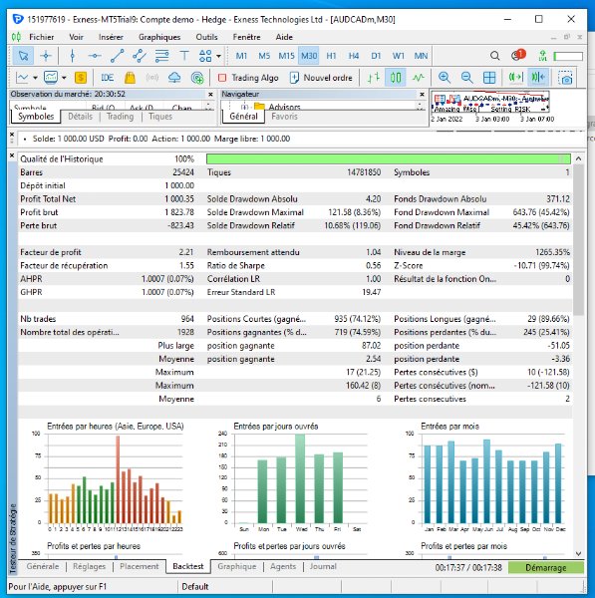Viewport: 595px width, 598px height.
Task: Close the Navigateur panel
Action: coord(422,94)
